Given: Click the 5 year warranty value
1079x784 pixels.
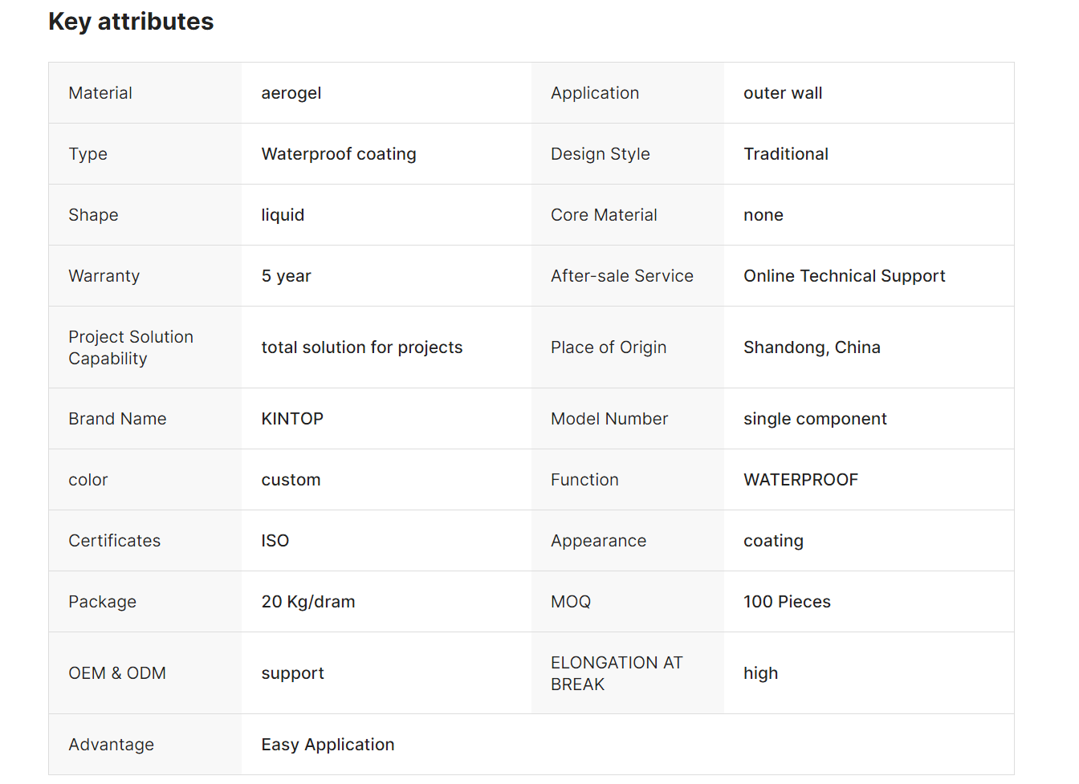Looking at the screenshot, I should click(286, 276).
